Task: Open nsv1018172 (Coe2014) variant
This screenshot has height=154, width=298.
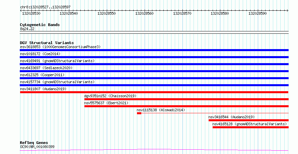Action: click(40, 54)
